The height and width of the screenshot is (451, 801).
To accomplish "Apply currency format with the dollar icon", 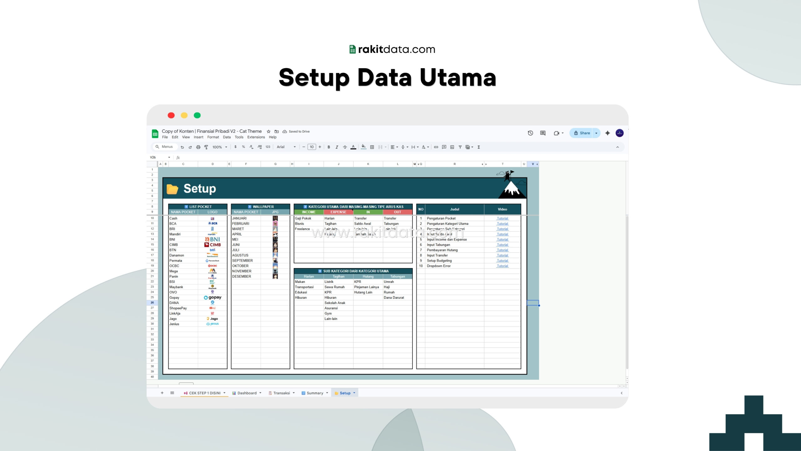I will tap(235, 147).
